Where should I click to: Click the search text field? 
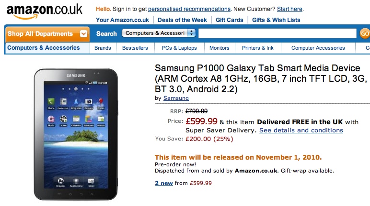[277, 33]
